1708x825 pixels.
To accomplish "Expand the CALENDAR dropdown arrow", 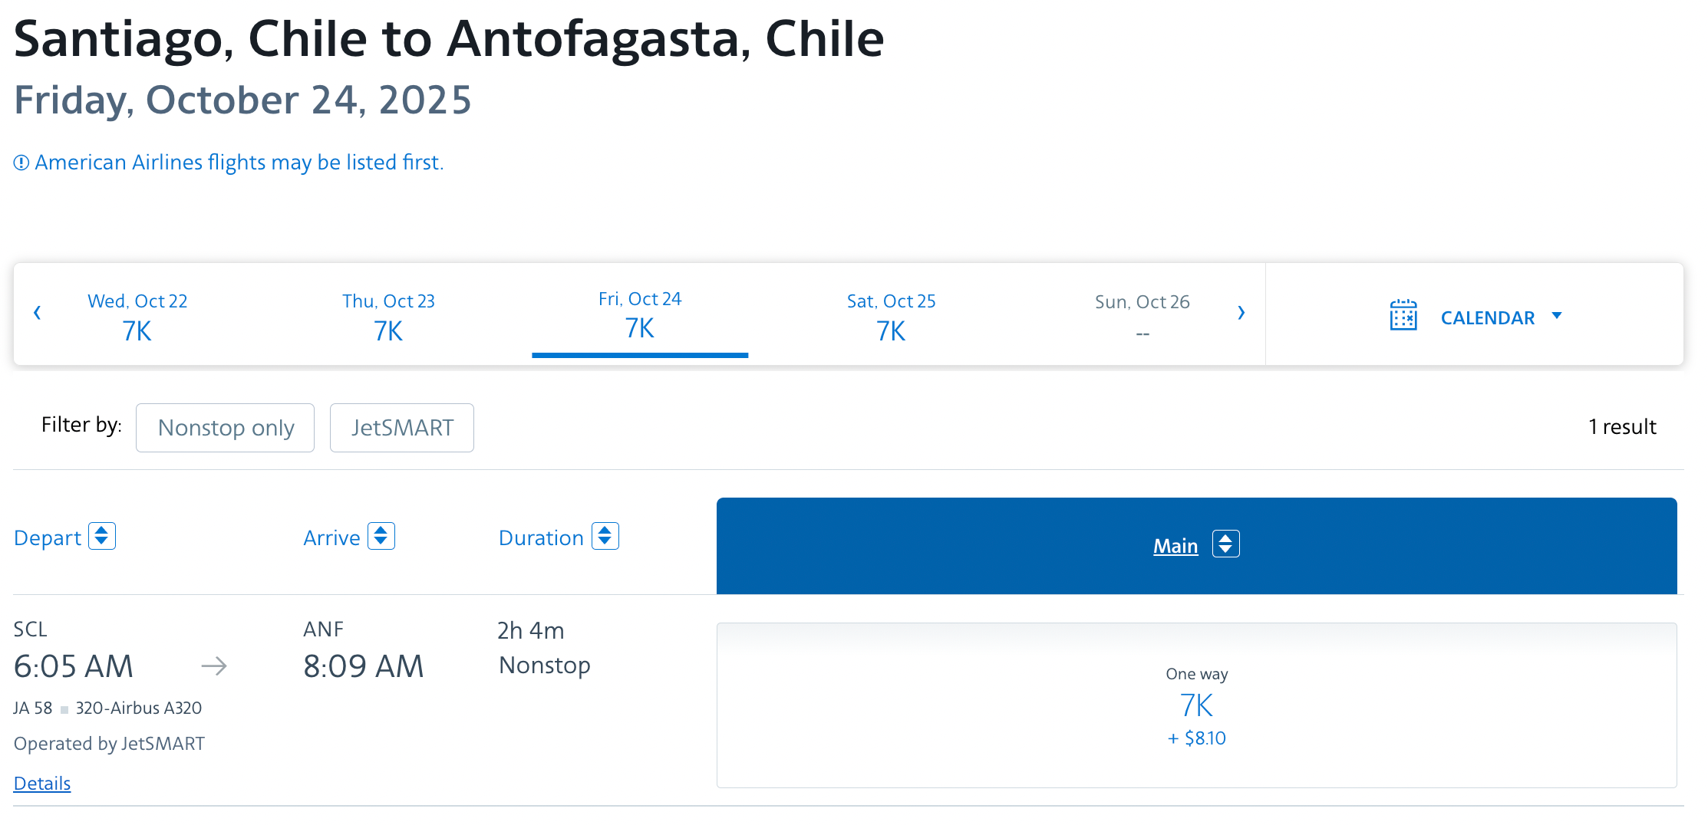I will [x=1557, y=316].
